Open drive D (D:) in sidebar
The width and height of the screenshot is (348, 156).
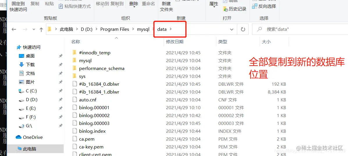point(28,100)
